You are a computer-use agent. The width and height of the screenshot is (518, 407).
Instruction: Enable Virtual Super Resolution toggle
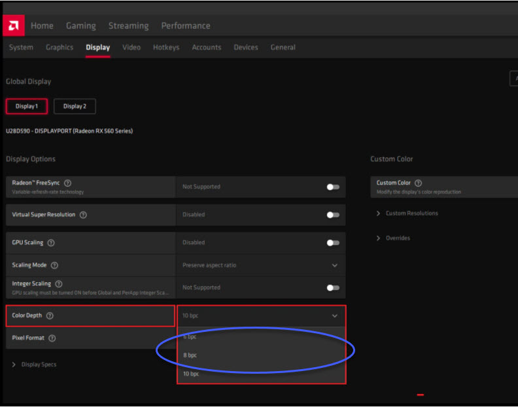pos(333,215)
